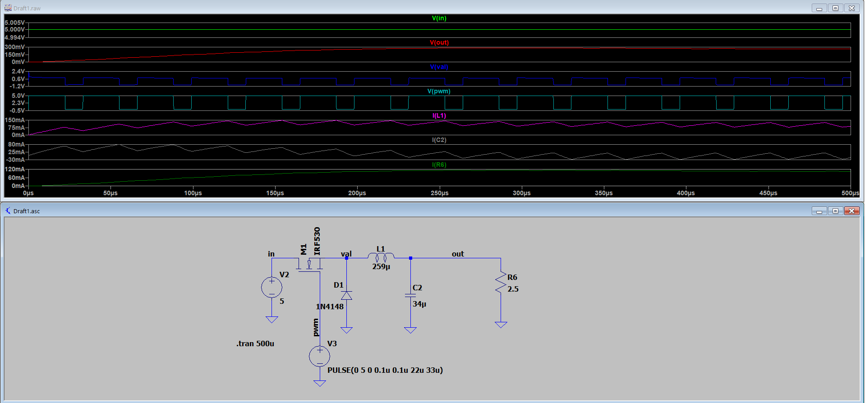This screenshot has height=403, width=865.
Task: Select voltage source V2 symbol
Action: [x=271, y=287]
